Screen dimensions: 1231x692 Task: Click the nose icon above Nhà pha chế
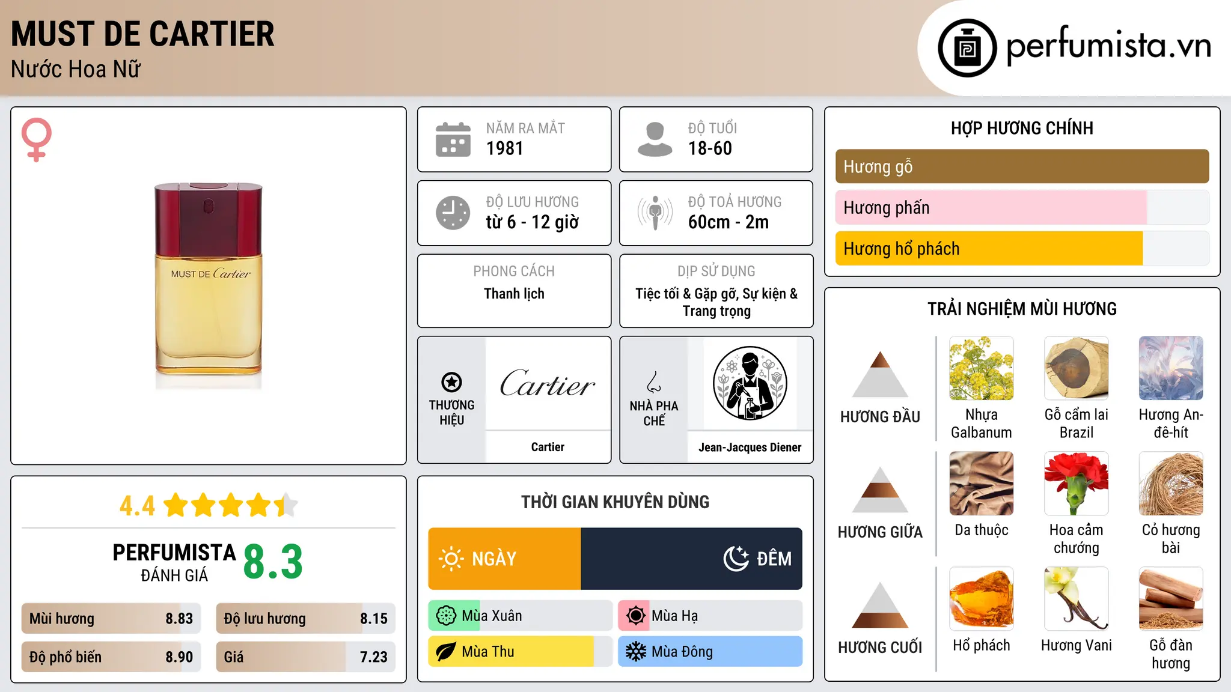pos(654,381)
